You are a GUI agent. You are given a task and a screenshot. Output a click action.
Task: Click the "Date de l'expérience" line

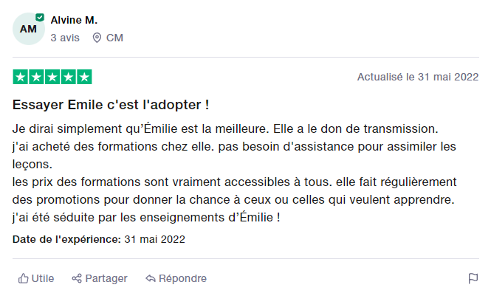tap(99, 239)
